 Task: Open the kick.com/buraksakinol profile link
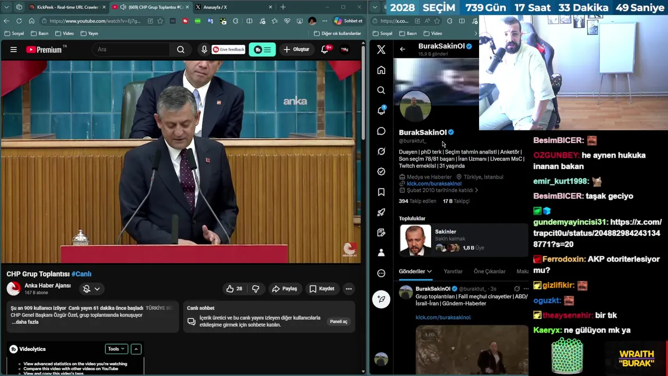point(434,184)
